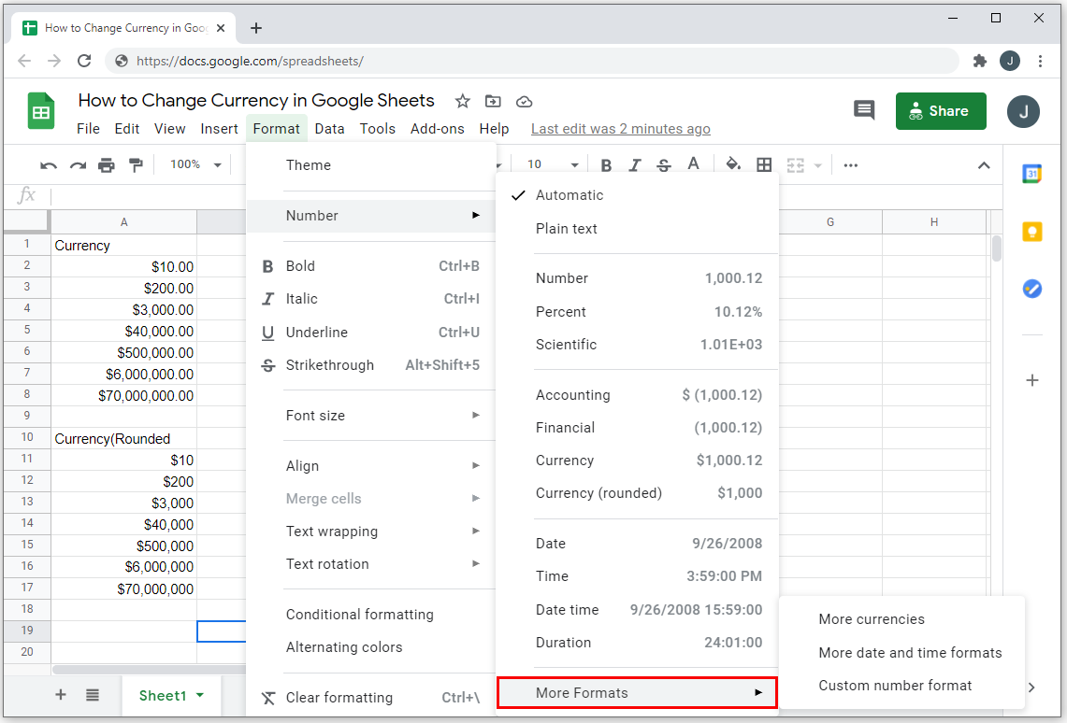Click the green Share button
The height and width of the screenshot is (723, 1067).
point(941,111)
